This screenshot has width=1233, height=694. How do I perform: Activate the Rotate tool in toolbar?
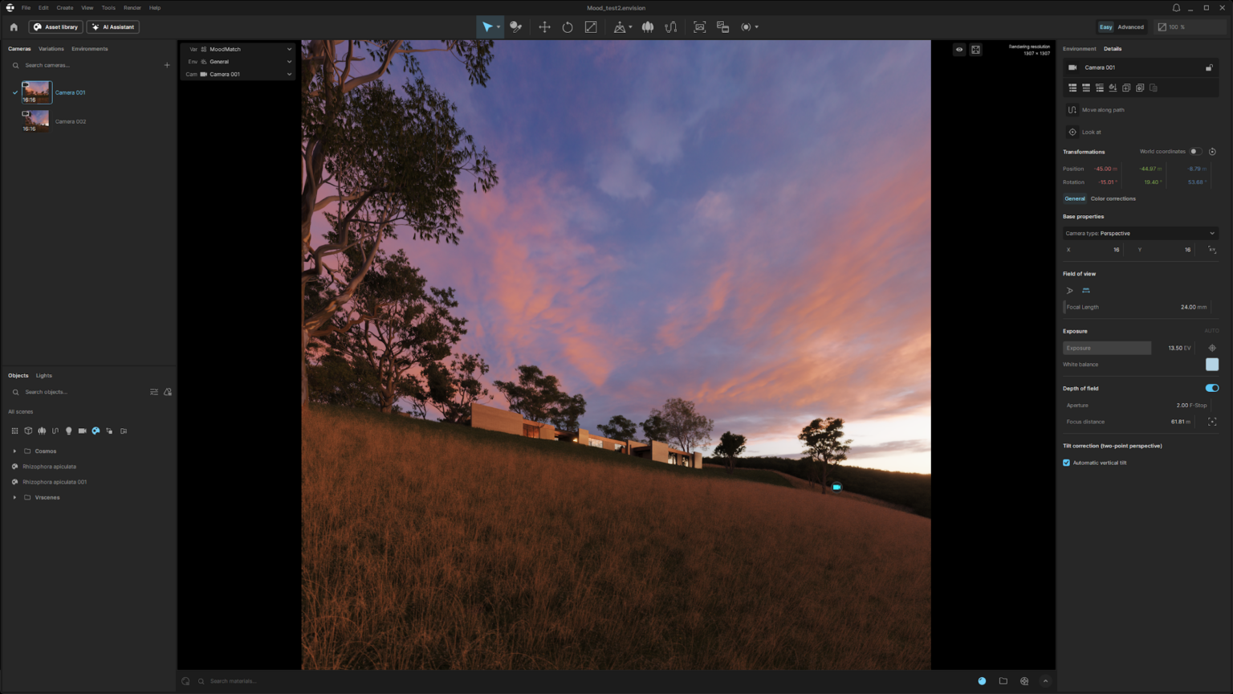[x=568, y=27]
